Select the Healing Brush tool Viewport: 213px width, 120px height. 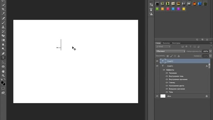3,18
